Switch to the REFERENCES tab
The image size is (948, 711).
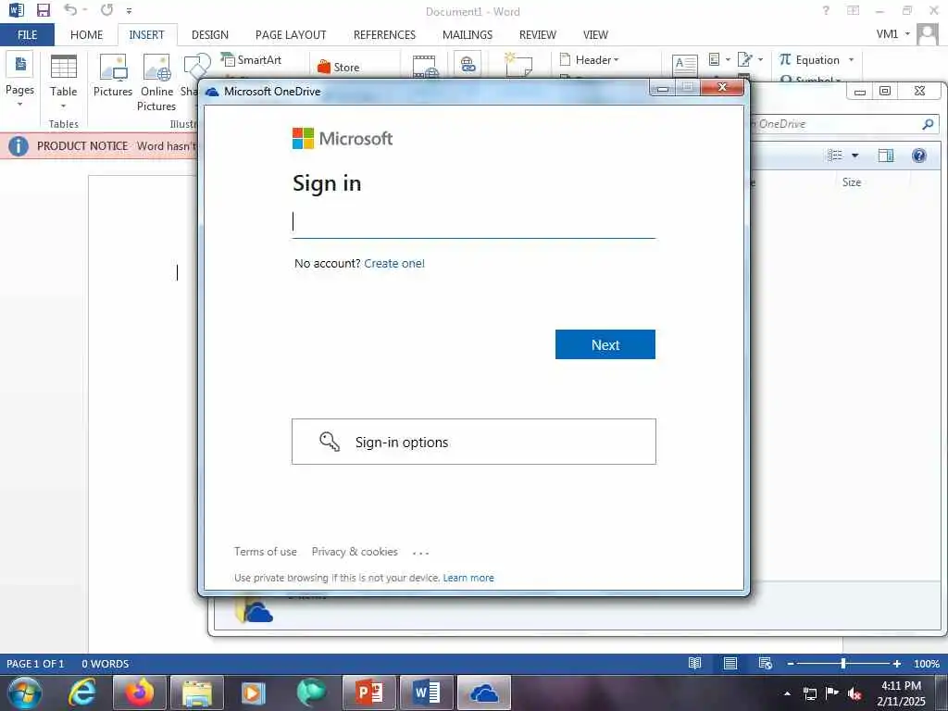click(x=384, y=34)
